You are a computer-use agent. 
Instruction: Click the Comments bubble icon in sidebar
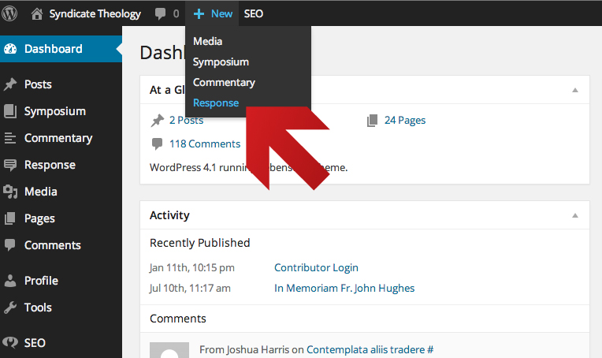tap(10, 245)
